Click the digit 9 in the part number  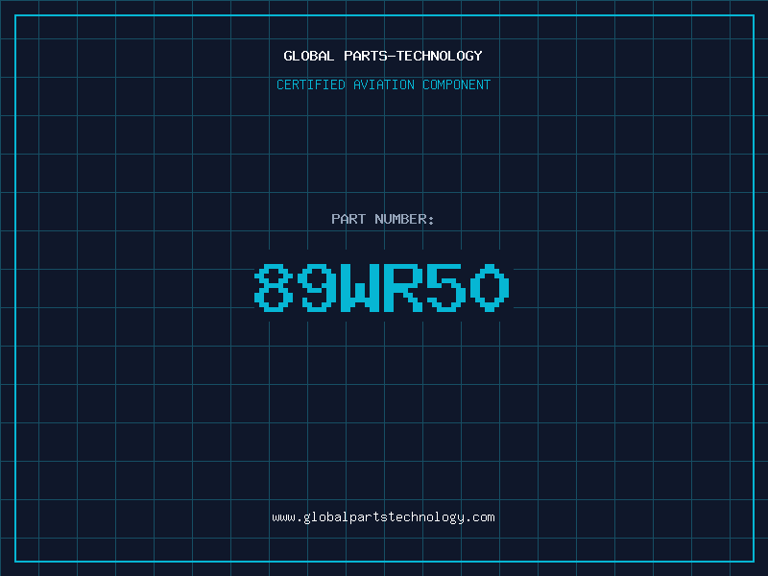click(x=319, y=288)
